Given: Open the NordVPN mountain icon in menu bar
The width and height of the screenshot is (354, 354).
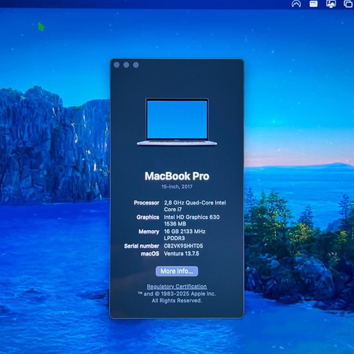Looking at the screenshot, I should (296, 4).
